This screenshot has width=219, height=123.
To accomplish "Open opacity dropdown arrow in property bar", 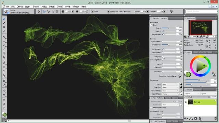I will point(87,11).
